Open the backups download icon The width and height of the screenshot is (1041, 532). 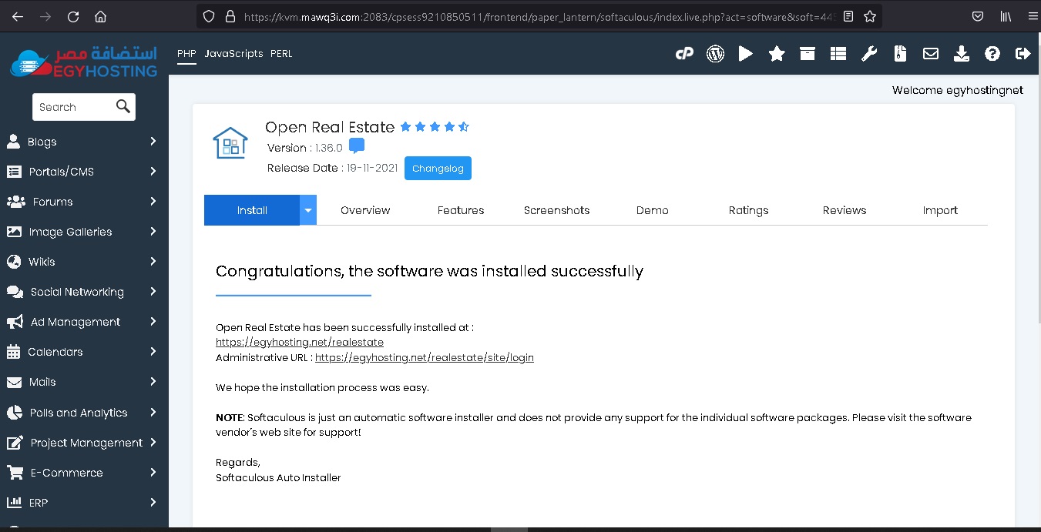click(x=962, y=54)
